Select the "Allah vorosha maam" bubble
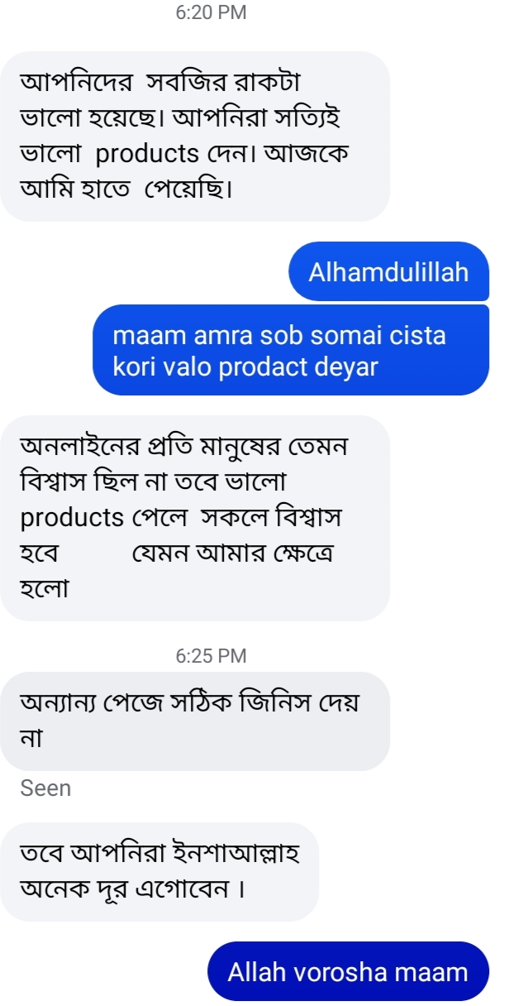Image resolution: width=509 pixels, height=1006 pixels. pyautogui.click(x=348, y=971)
